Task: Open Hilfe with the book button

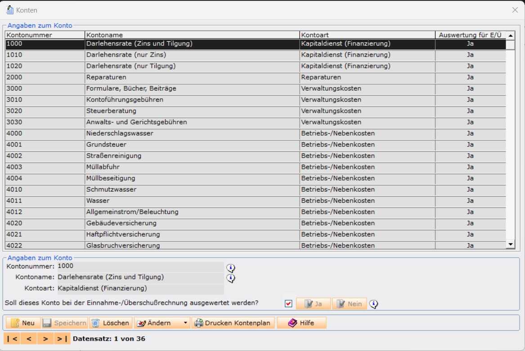Action: [301, 323]
